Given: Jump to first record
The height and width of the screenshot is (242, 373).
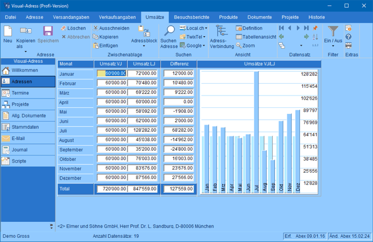Looking at the screenshot, I should [282, 28].
